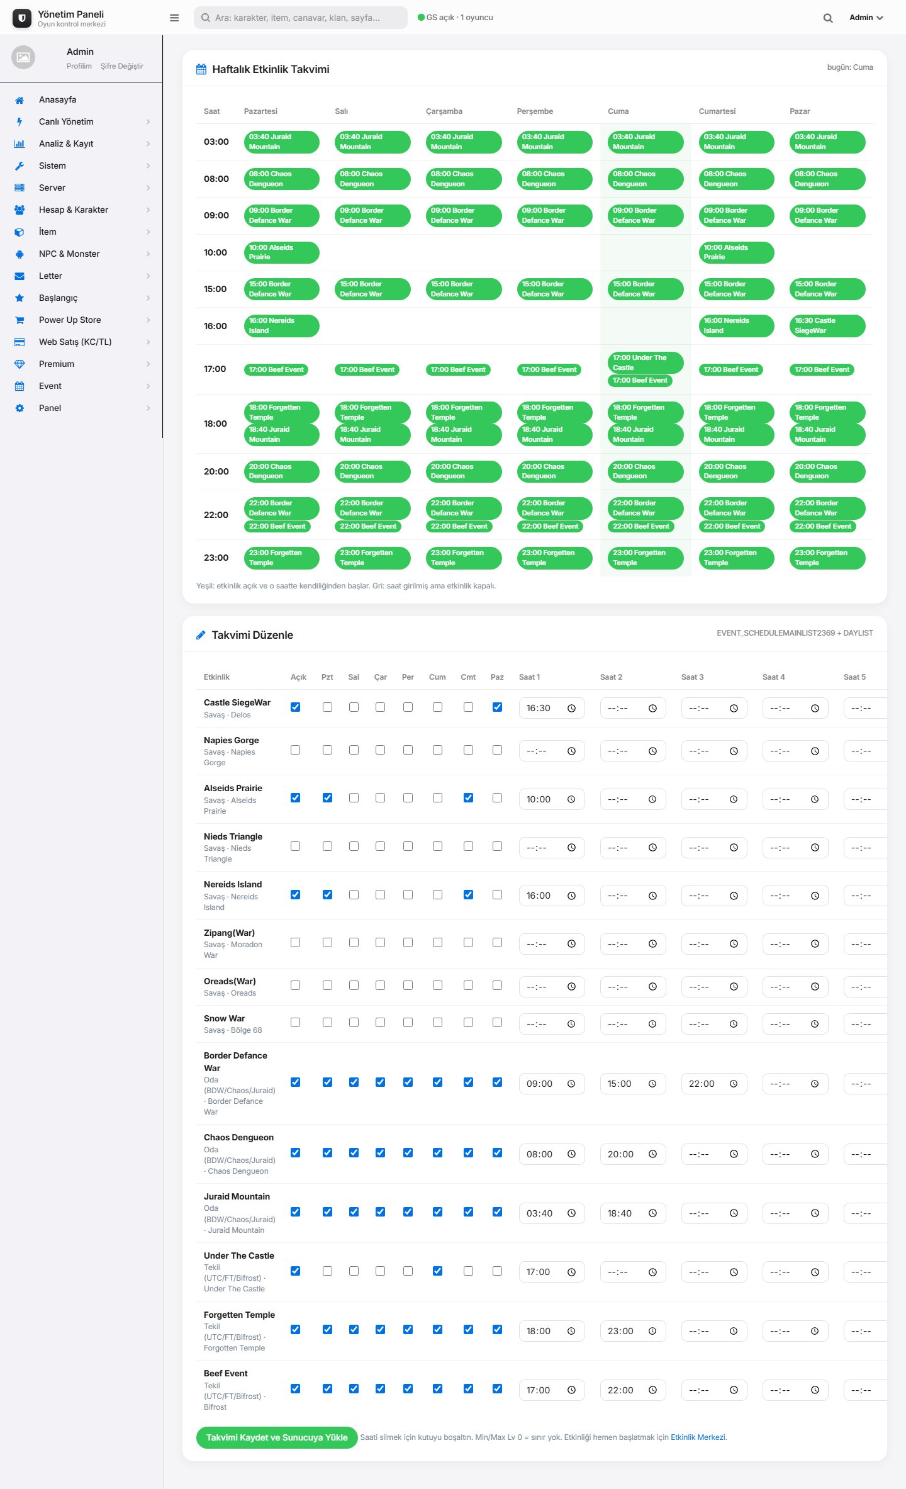Open the Profilim link
The height and width of the screenshot is (1489, 906).
pos(79,66)
